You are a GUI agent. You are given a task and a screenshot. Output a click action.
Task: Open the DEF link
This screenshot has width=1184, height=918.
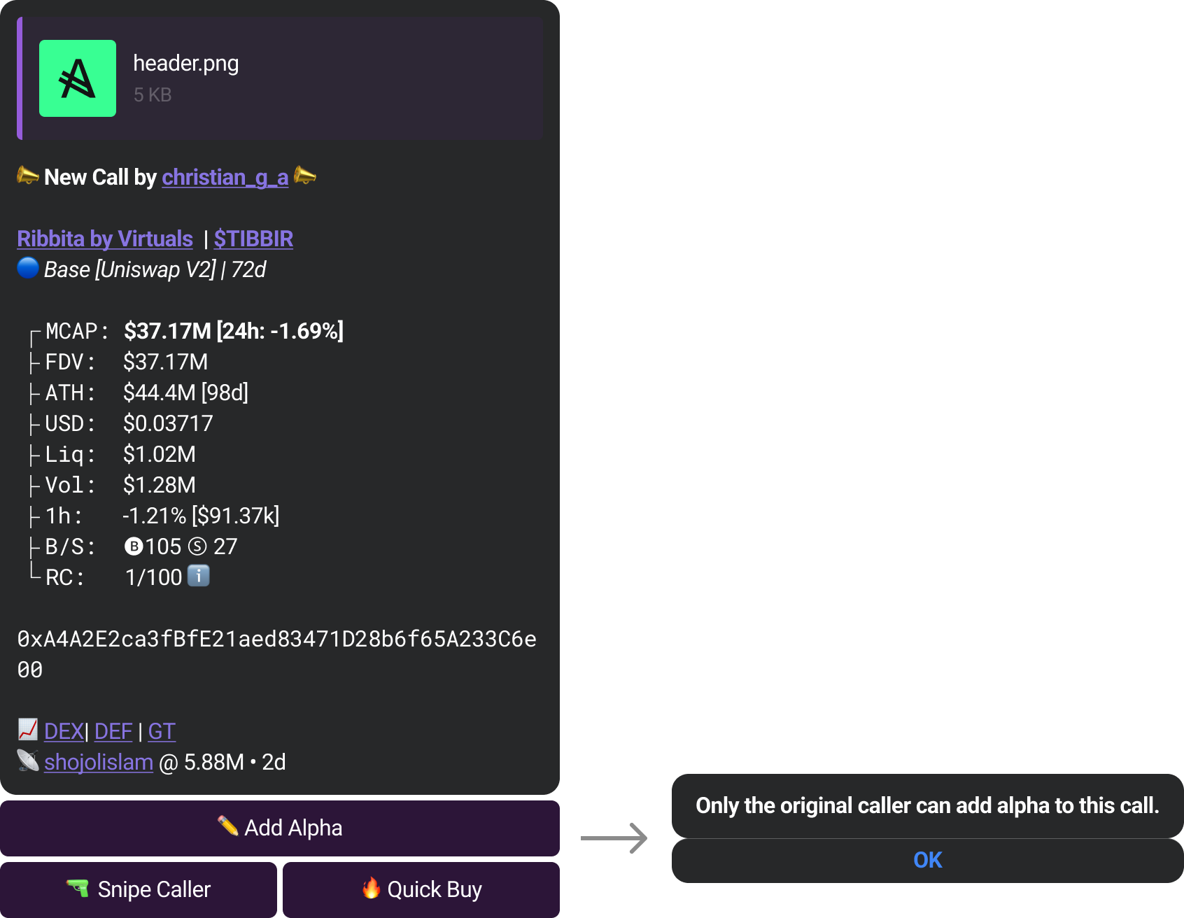coord(113,731)
